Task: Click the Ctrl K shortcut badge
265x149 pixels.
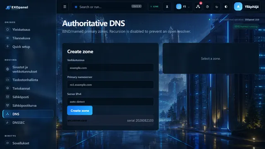Action: click(136, 6)
